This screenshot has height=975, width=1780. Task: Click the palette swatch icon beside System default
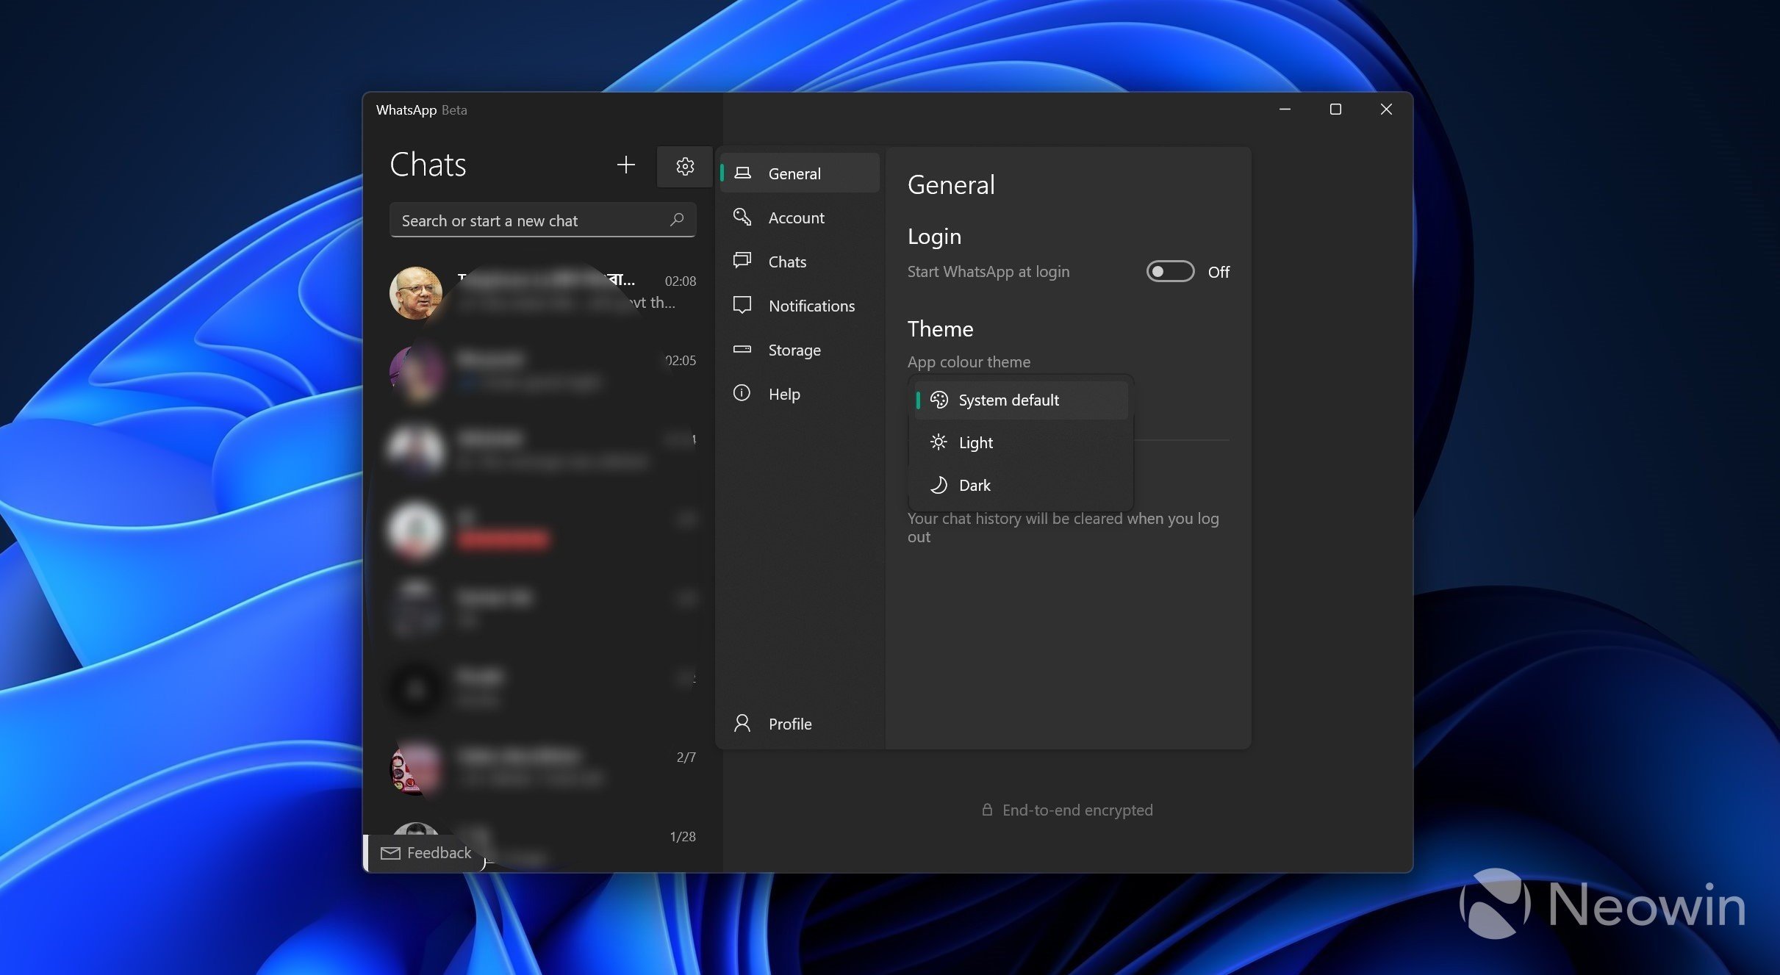[939, 400]
